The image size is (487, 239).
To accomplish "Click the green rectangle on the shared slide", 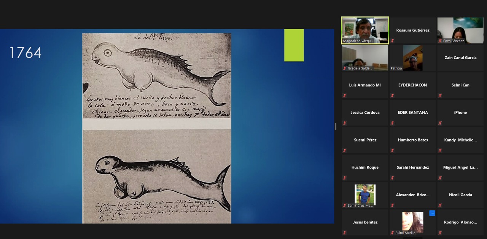I will click(x=294, y=45).
